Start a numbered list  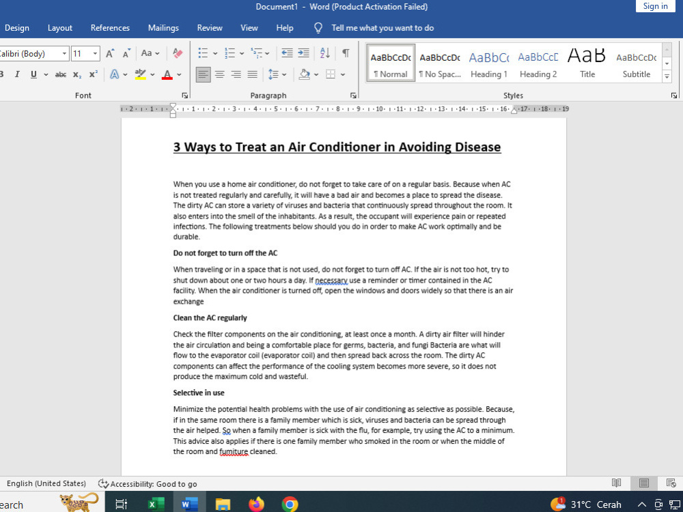tap(229, 53)
